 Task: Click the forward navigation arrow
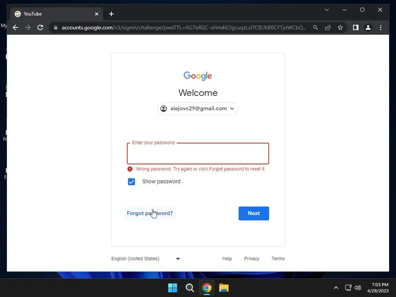28,27
